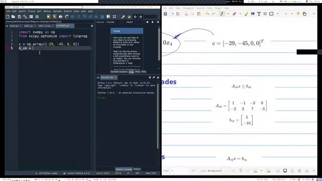Open the bottom-right Xournal toolbar dropdown
This screenshot has height=181, width=322.
[313, 171]
